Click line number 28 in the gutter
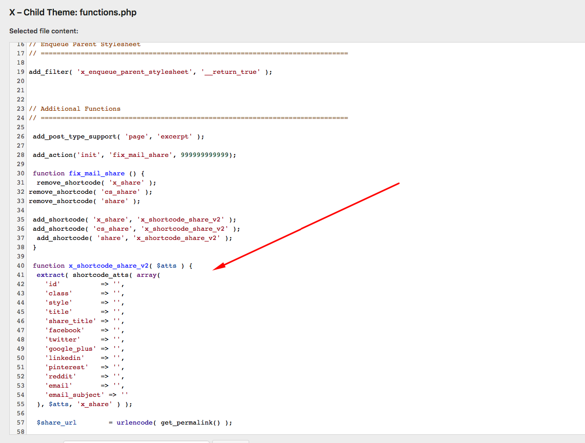This screenshot has height=443, width=585. click(21, 155)
